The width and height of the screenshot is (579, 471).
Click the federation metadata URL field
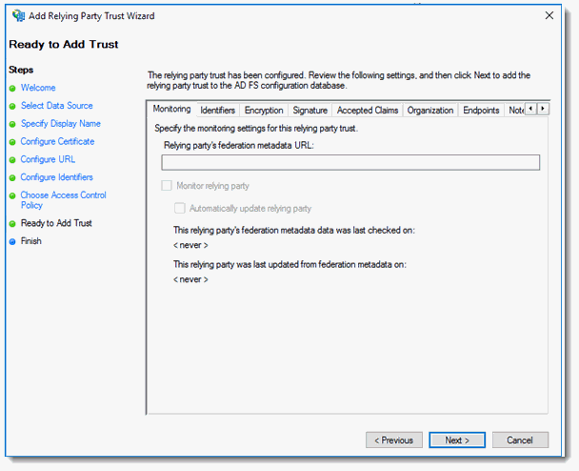(350, 163)
